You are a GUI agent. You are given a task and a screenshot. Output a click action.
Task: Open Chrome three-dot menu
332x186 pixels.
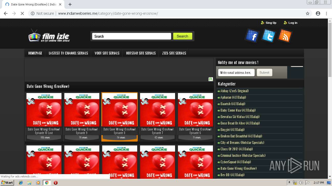click(x=326, y=13)
